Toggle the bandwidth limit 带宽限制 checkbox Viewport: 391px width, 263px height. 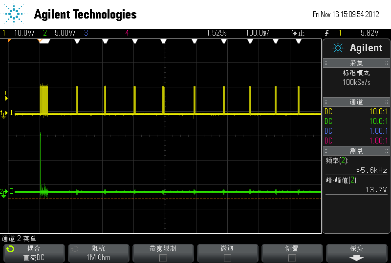163,258
